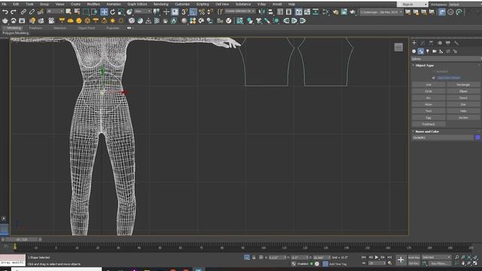Switch to the Create tab plus icon
Viewport: 482px width, 271px height.
tap(414, 43)
